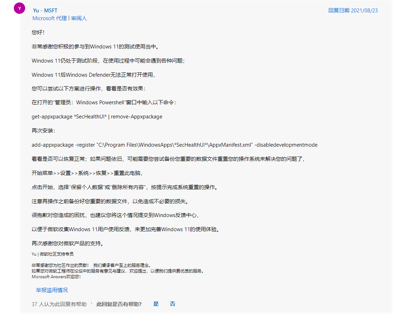Click the add-appxpackage -register command line
This screenshot has height=316, width=403.
click(174, 145)
